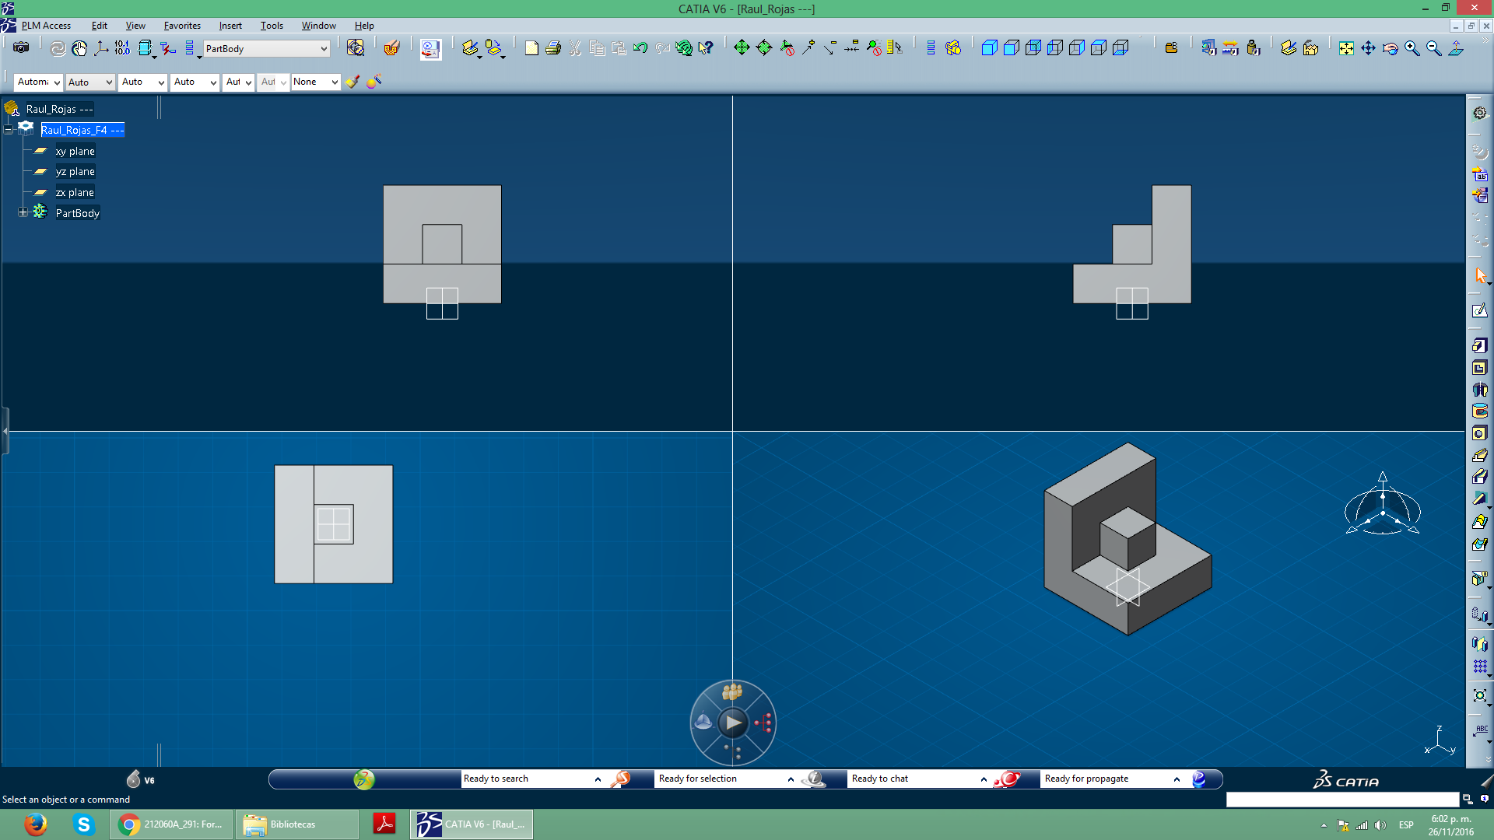Open the Favorites menu
The height and width of the screenshot is (840, 1494).
[182, 25]
